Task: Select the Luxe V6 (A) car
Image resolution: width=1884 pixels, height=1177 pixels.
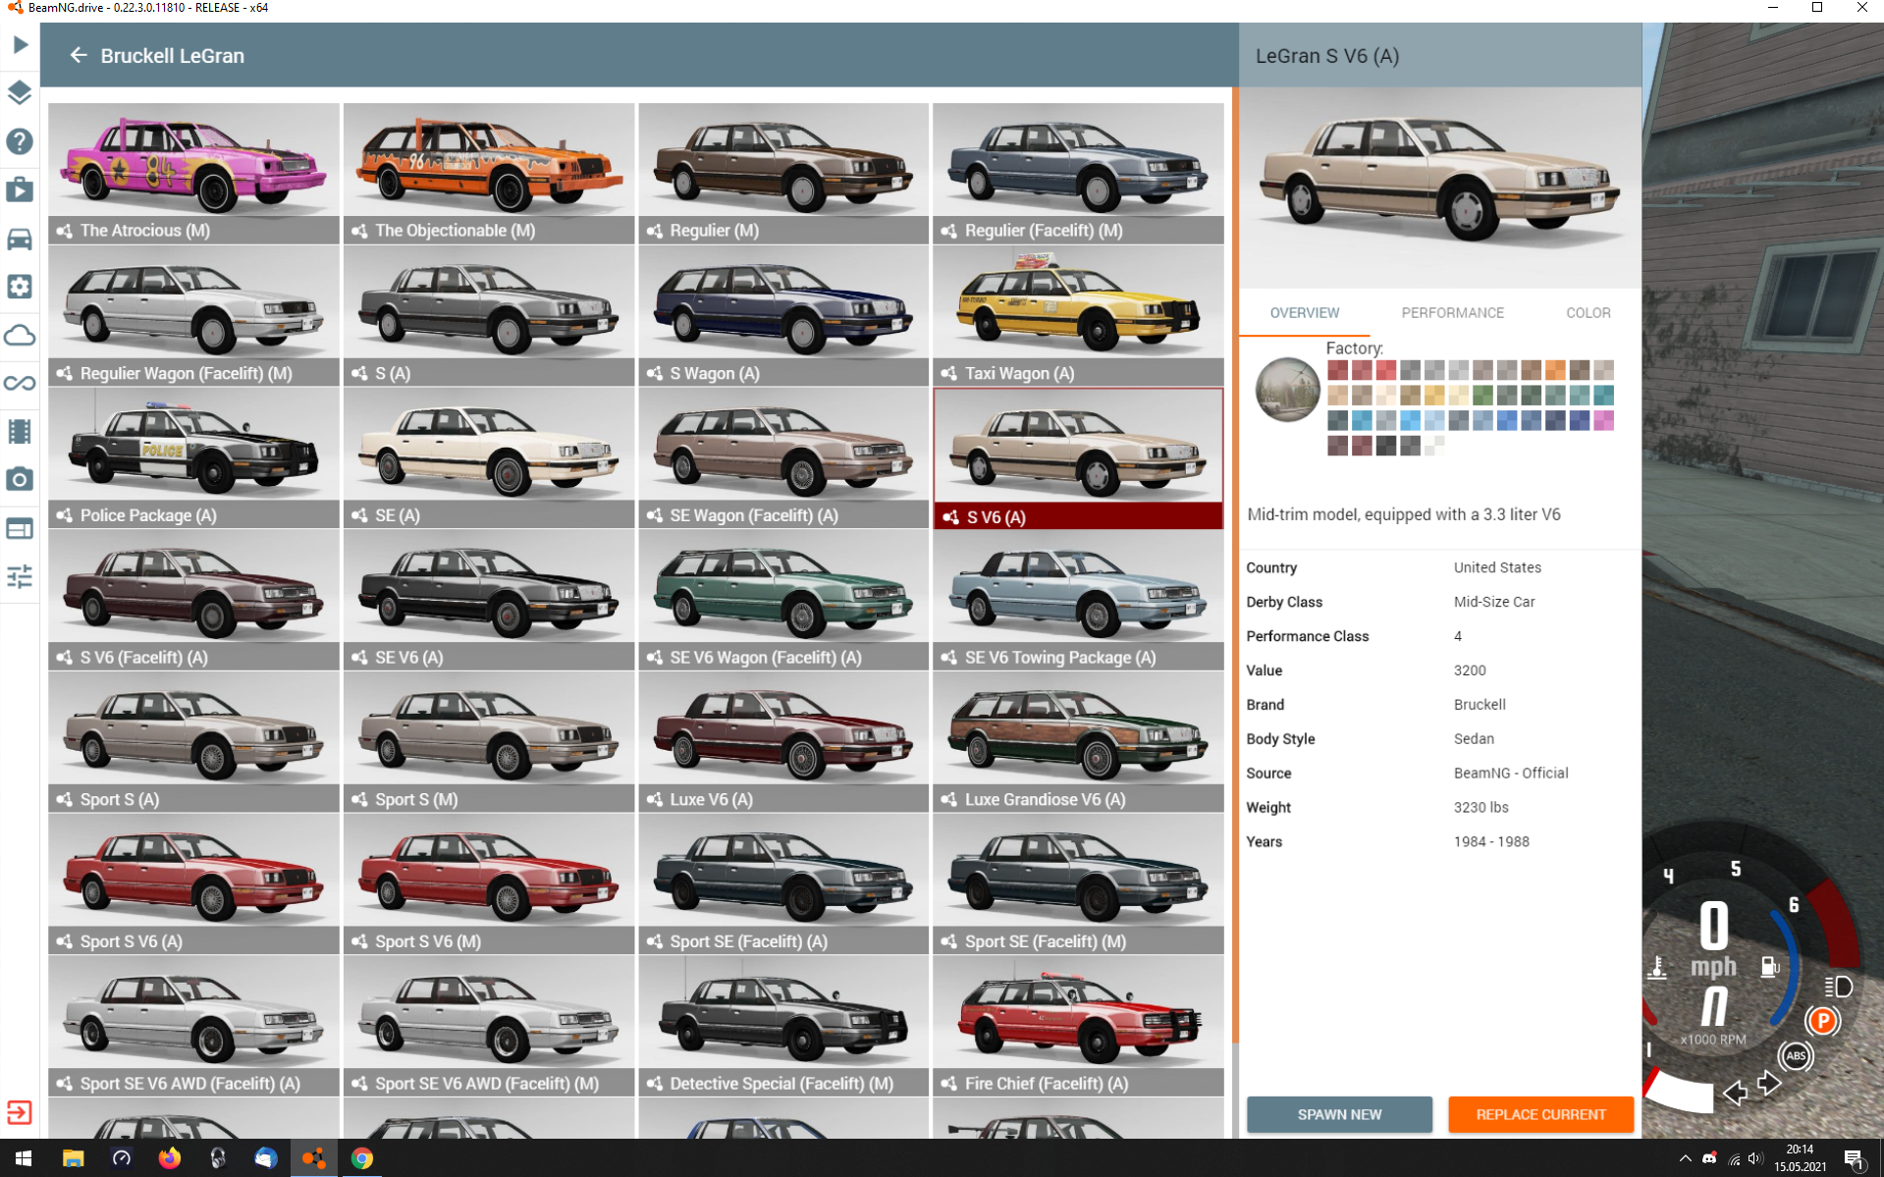Action: point(783,742)
